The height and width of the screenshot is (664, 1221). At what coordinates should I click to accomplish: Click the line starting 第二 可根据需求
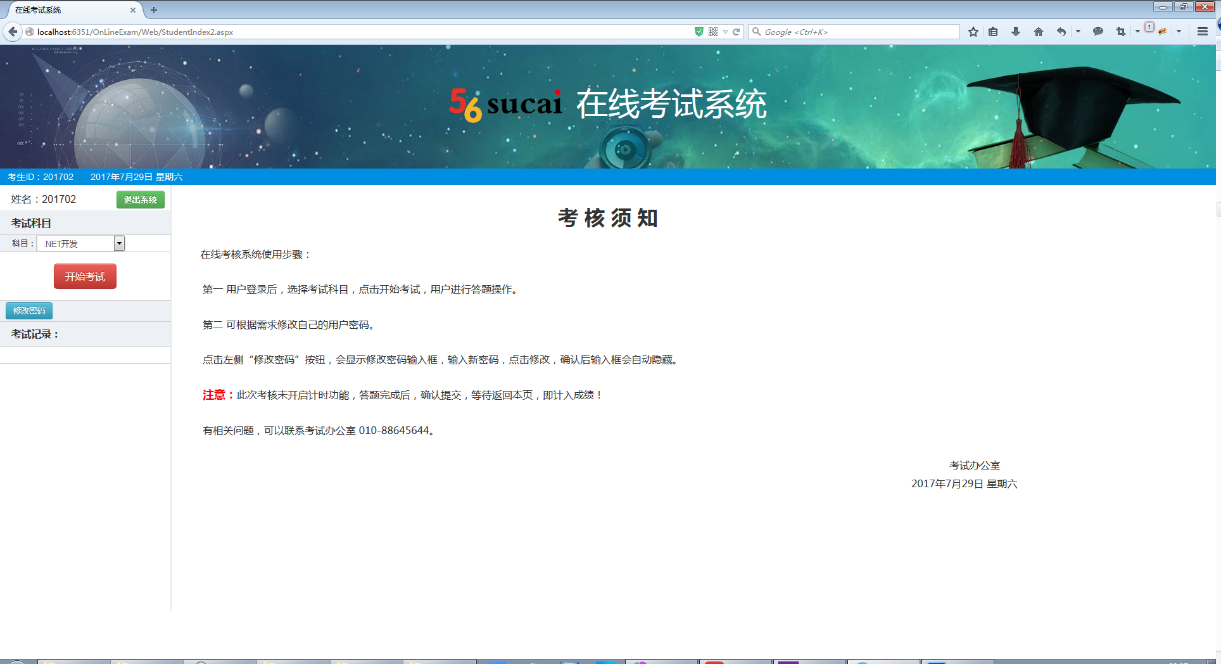click(x=290, y=324)
